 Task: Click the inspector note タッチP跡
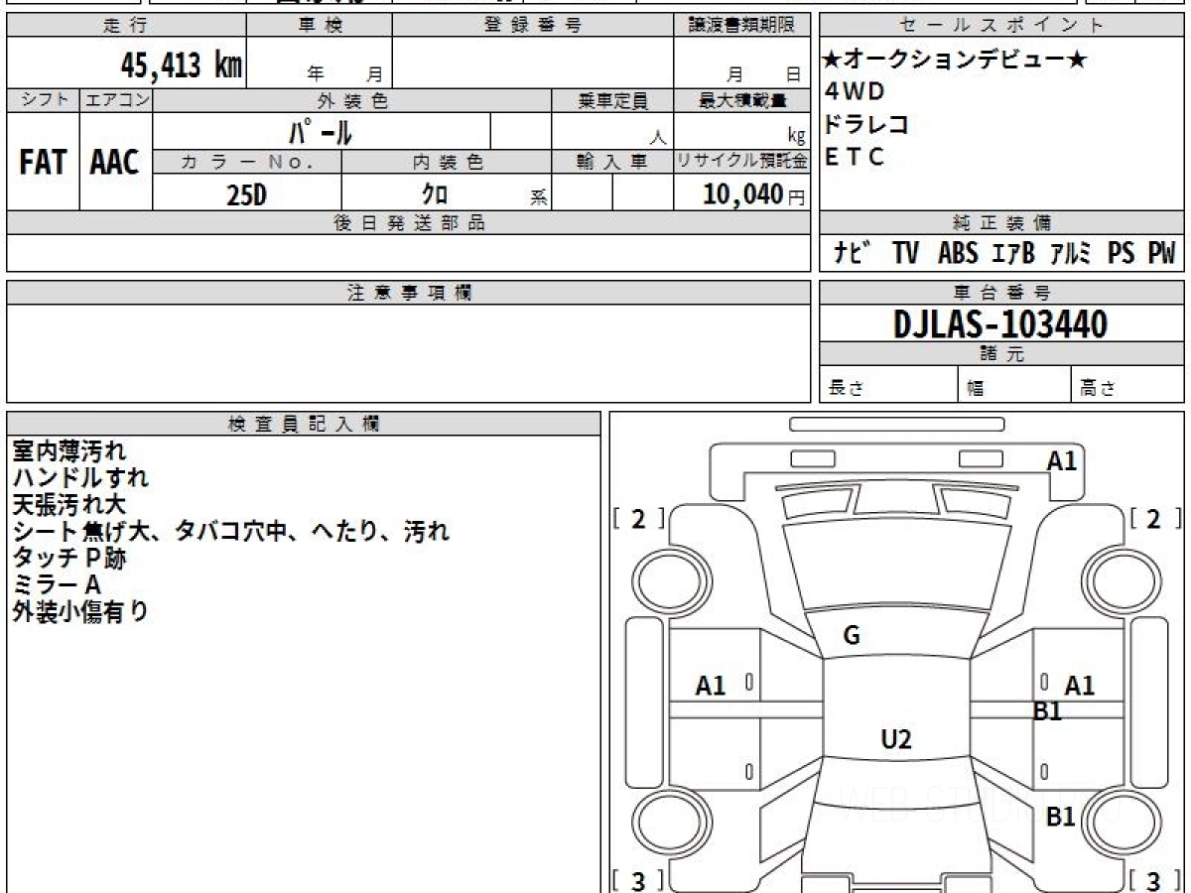coord(68,559)
